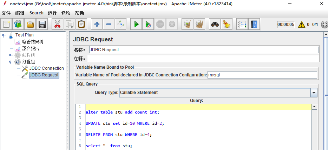This screenshot has height=150, width=328.
Task: Open the Templates toolbar icon
Action: (18, 24)
